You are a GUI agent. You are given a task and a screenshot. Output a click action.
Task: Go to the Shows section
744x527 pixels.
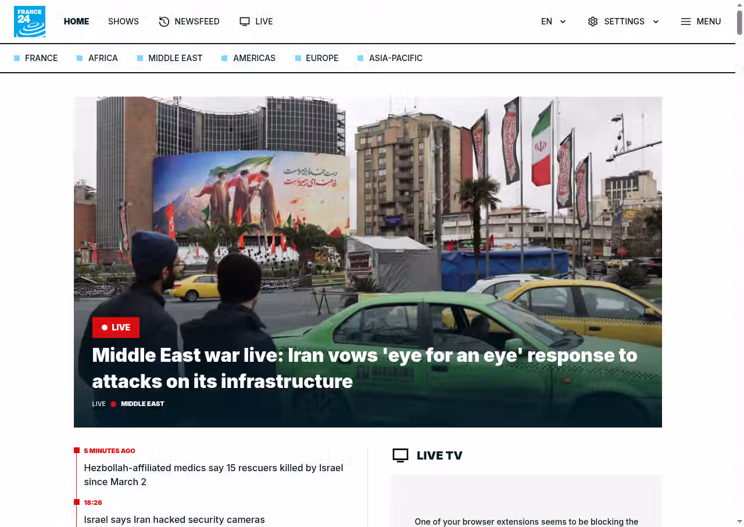click(123, 22)
